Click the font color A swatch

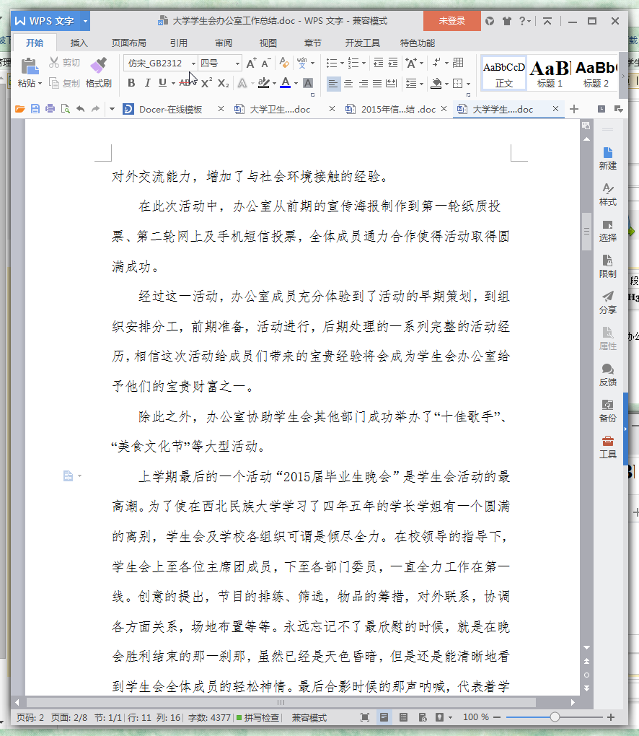pos(286,83)
